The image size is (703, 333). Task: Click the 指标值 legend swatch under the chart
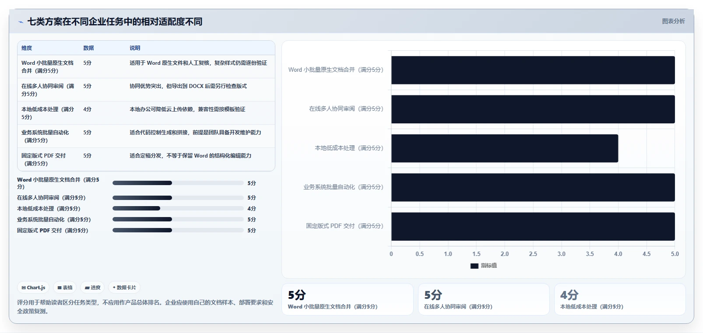[x=474, y=266]
